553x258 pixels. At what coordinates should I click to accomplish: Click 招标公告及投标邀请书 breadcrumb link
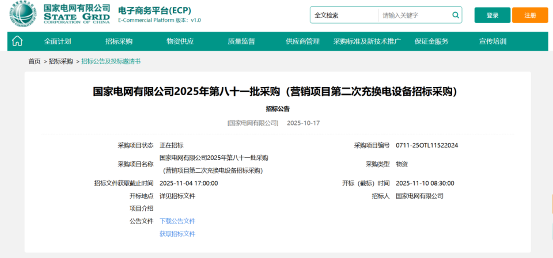coord(111,61)
